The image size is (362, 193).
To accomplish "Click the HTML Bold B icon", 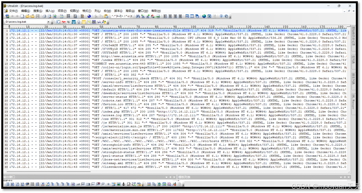I will click(x=12, y=184).
